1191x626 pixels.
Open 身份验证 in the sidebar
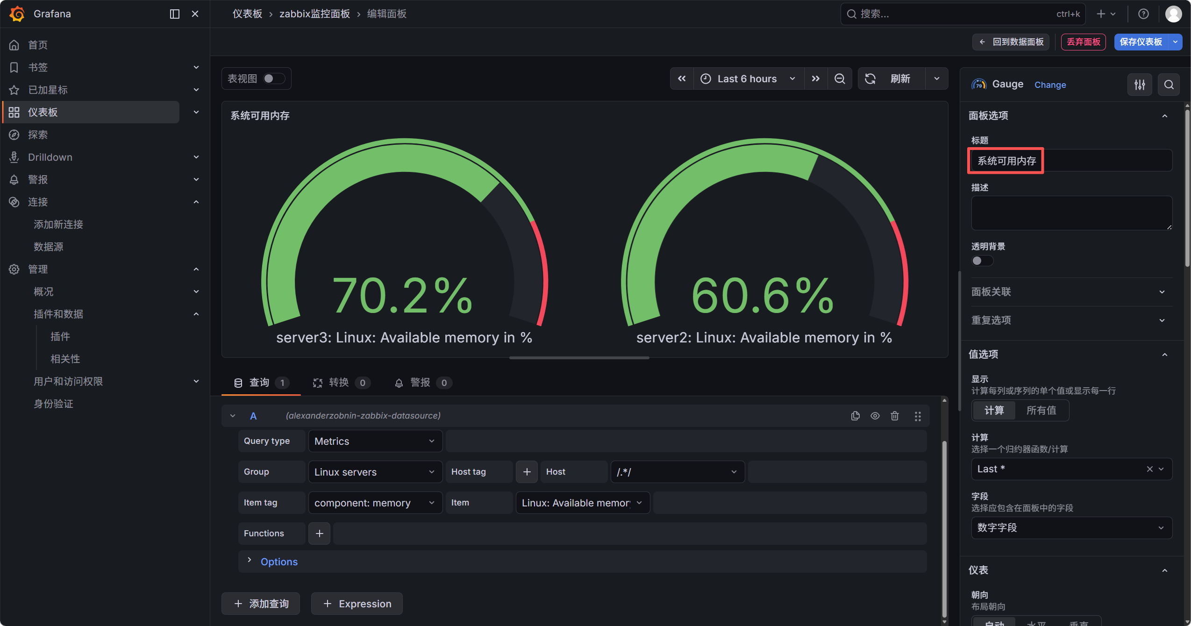(54, 404)
